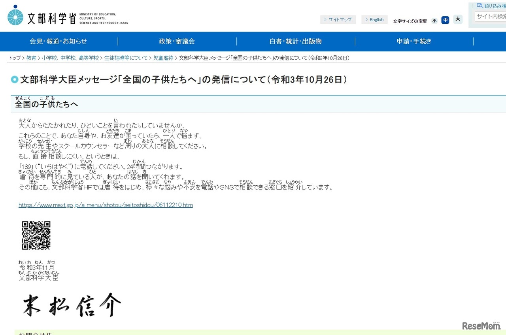506x335 pixels.
Task: Open the 会見・報道・お知らせ menu
Action: [x=59, y=41]
